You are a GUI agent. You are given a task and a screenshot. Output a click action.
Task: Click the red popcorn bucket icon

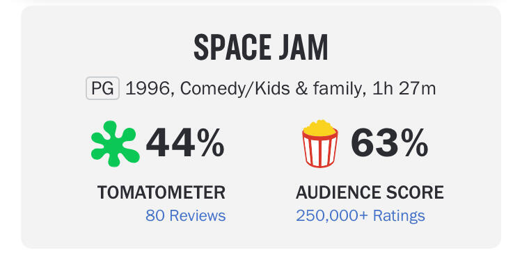[x=320, y=144]
